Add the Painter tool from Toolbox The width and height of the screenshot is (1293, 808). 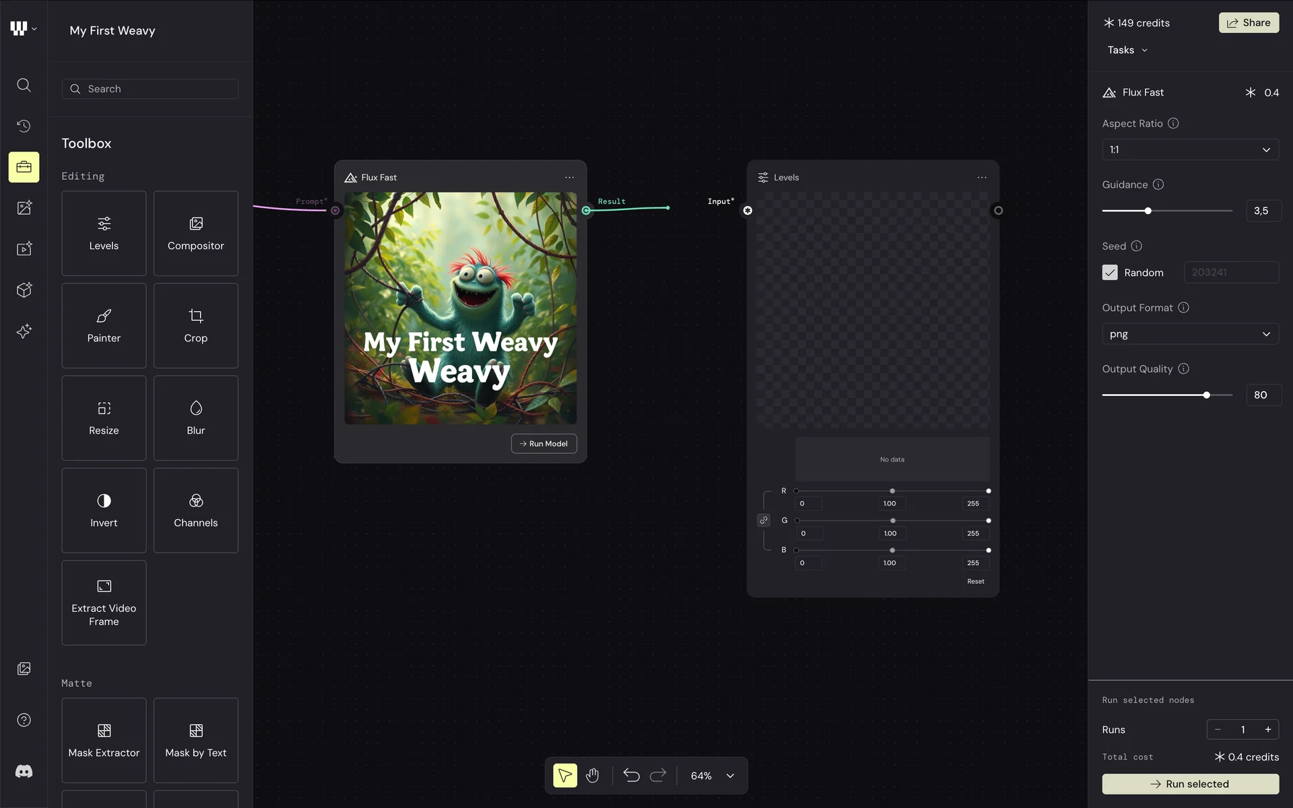point(104,326)
